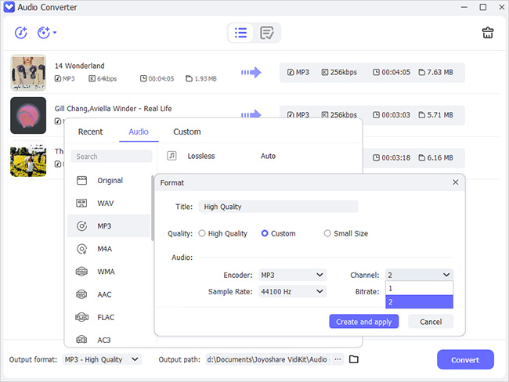Open the Custom tab
This screenshot has width=509, height=382.
pyautogui.click(x=186, y=132)
